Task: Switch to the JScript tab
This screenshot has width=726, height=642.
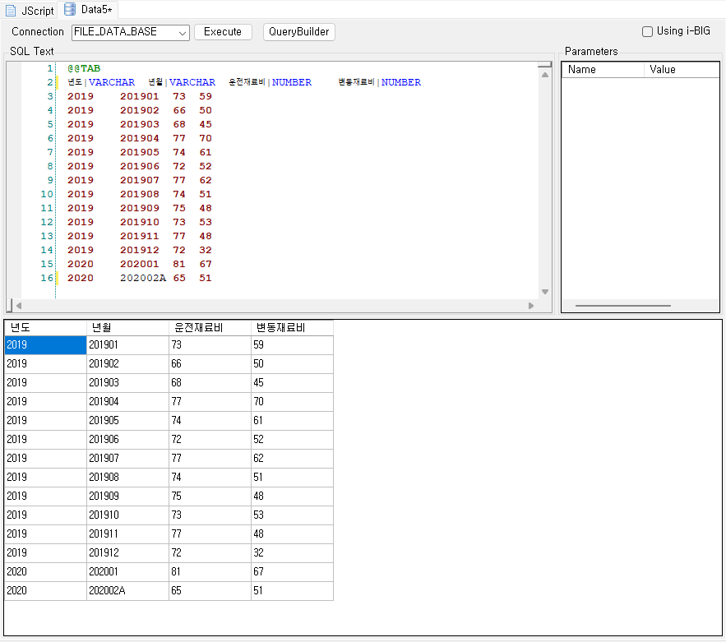Action: coord(37,11)
